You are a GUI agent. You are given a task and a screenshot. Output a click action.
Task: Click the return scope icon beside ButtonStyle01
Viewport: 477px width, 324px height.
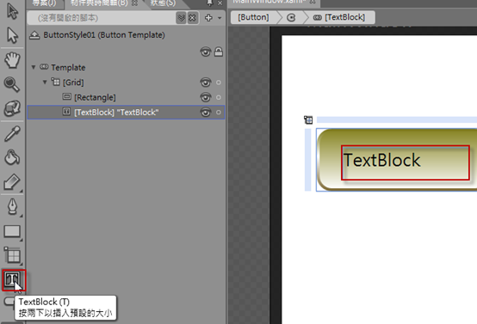pyautogui.click(x=34, y=35)
